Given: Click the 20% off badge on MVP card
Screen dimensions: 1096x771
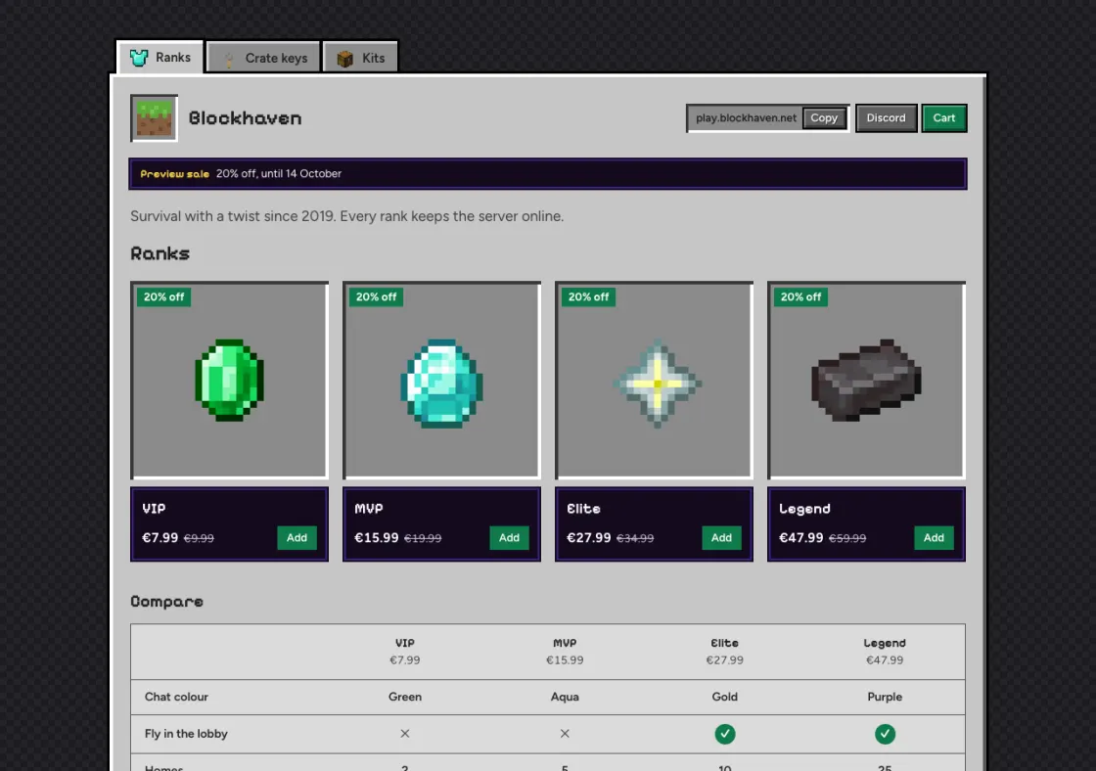Looking at the screenshot, I should [x=376, y=297].
